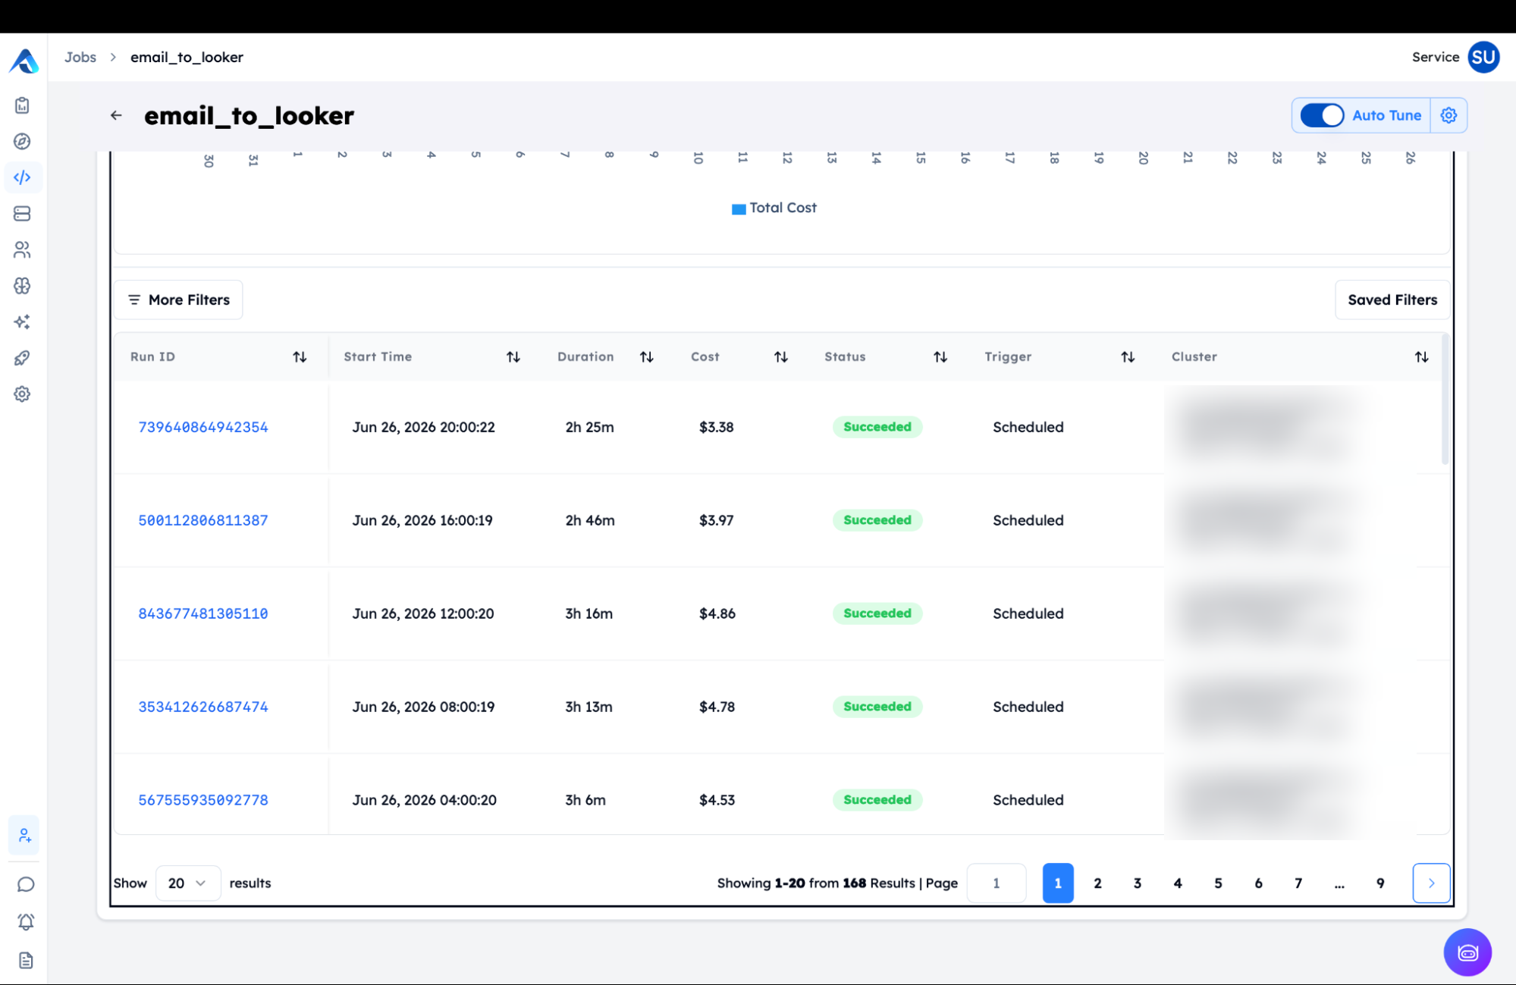Click start time Jun 26, 2026 16:00:19
This screenshot has width=1516, height=985.
[x=422, y=521]
